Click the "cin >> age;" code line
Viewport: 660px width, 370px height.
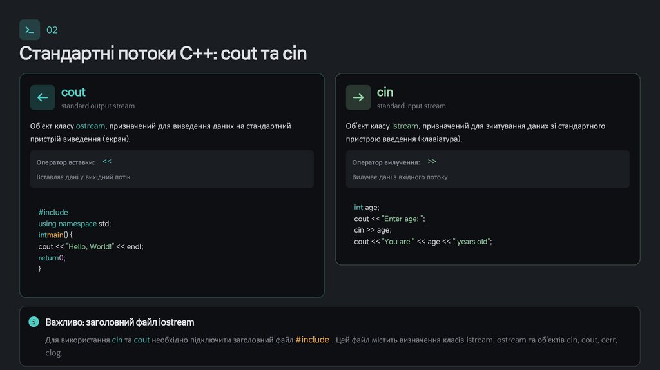373,230
